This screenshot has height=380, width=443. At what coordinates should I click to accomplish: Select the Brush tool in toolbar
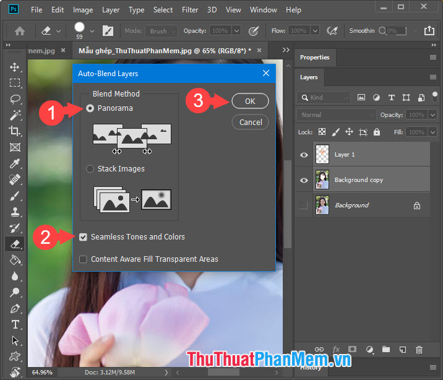[x=15, y=196]
